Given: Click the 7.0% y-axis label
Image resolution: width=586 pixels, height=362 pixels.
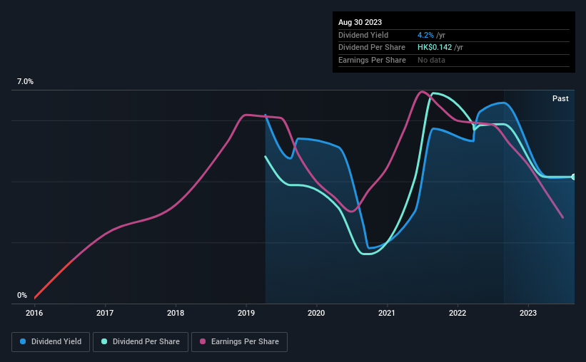Looking at the screenshot, I should coord(26,82).
